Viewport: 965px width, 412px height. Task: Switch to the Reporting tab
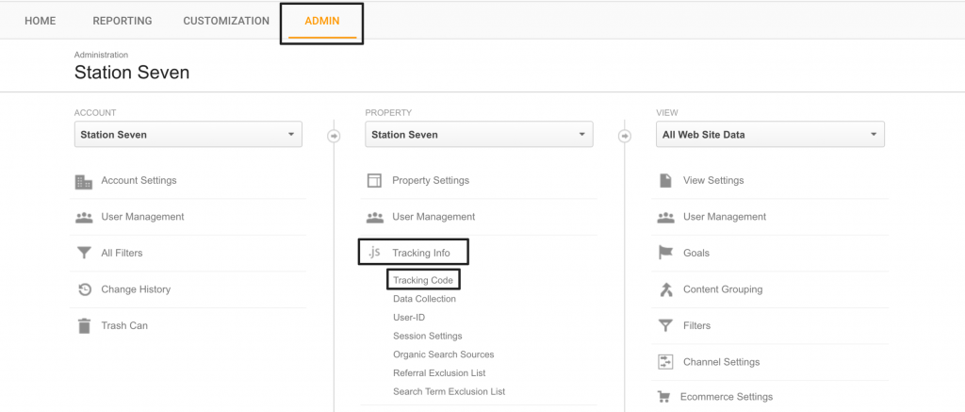coord(123,21)
